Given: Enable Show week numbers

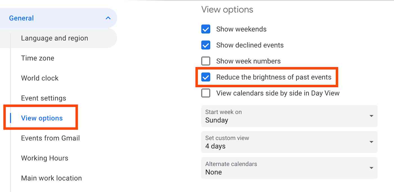Looking at the screenshot, I should tap(206, 61).
